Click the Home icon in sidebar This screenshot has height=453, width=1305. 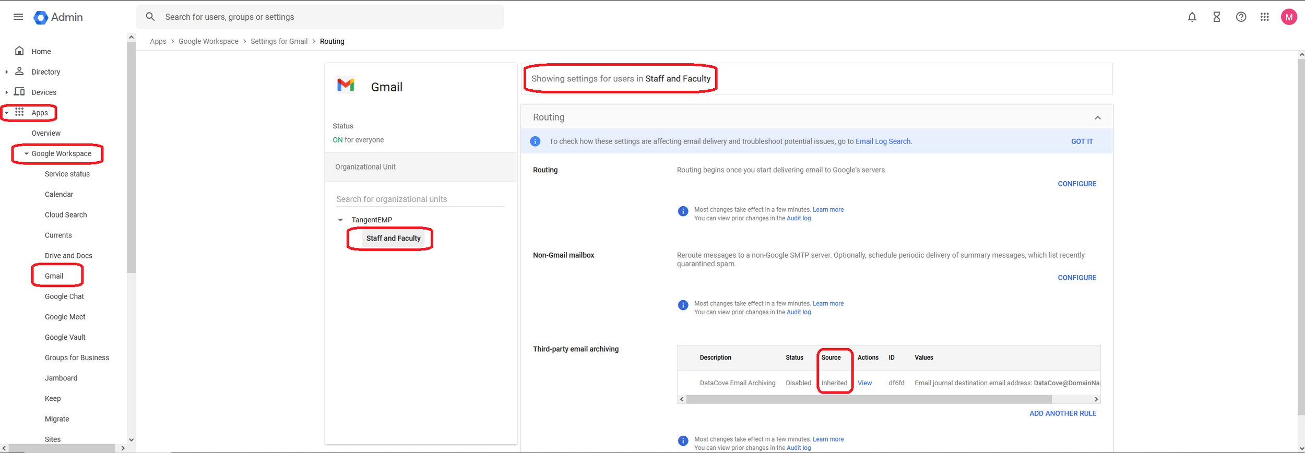click(x=19, y=51)
